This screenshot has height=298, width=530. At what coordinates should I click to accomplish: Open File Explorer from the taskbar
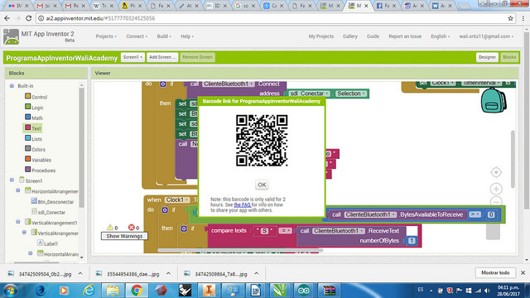pos(113,291)
